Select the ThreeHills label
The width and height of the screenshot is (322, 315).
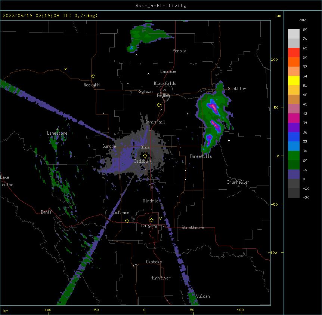tap(201, 156)
